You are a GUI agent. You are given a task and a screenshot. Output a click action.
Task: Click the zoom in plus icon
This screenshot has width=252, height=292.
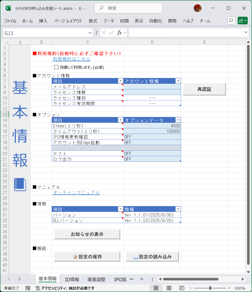tap(229, 288)
